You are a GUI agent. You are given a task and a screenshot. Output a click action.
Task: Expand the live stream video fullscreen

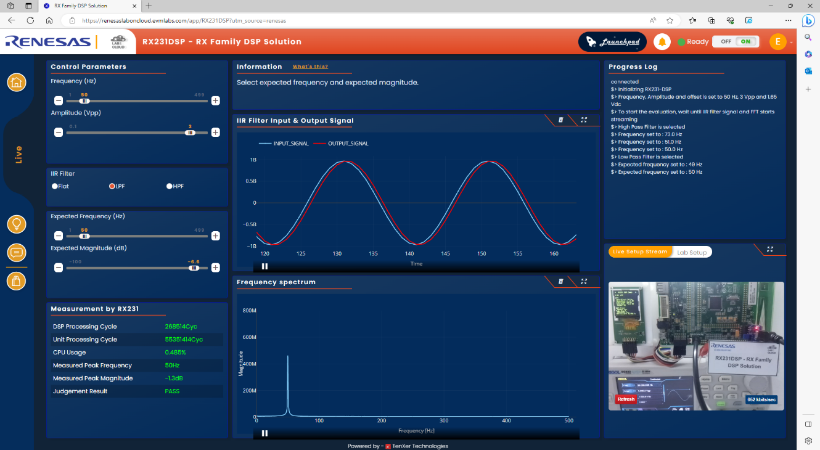click(770, 250)
